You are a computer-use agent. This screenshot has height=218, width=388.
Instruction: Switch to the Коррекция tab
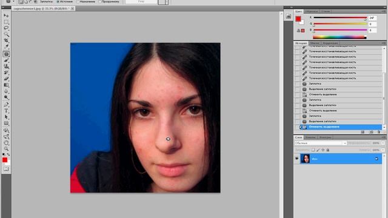point(330,43)
